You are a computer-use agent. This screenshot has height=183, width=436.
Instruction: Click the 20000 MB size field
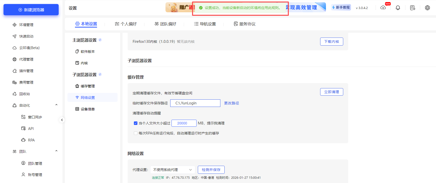coord(184,123)
